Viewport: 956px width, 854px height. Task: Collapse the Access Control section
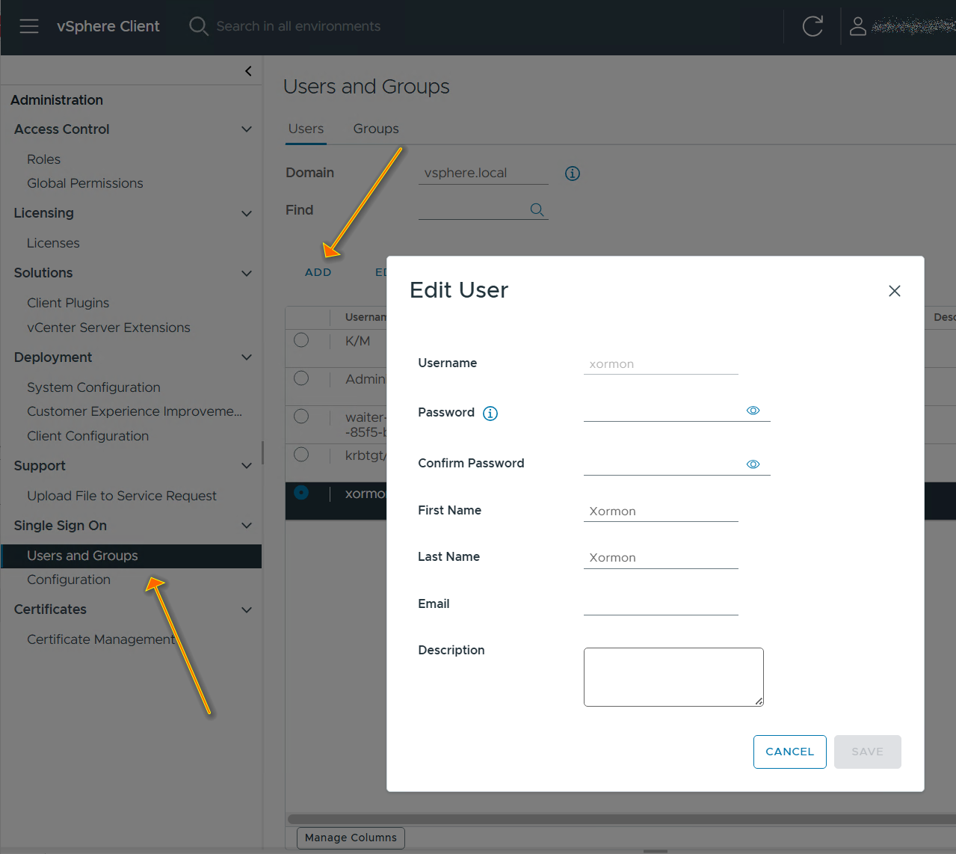pyautogui.click(x=247, y=129)
